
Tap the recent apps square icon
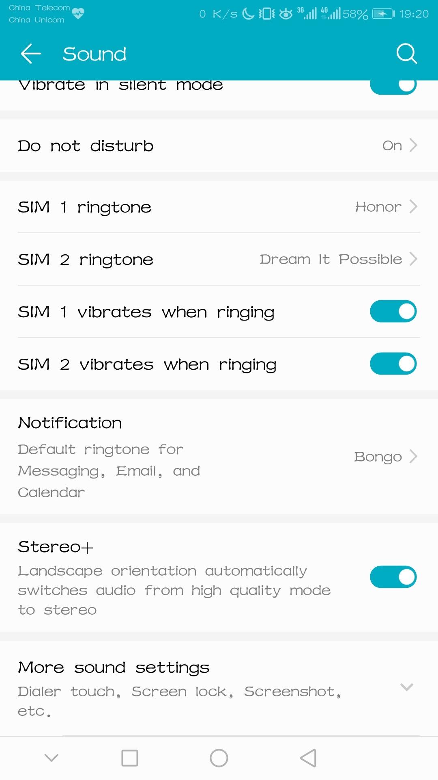(x=130, y=758)
